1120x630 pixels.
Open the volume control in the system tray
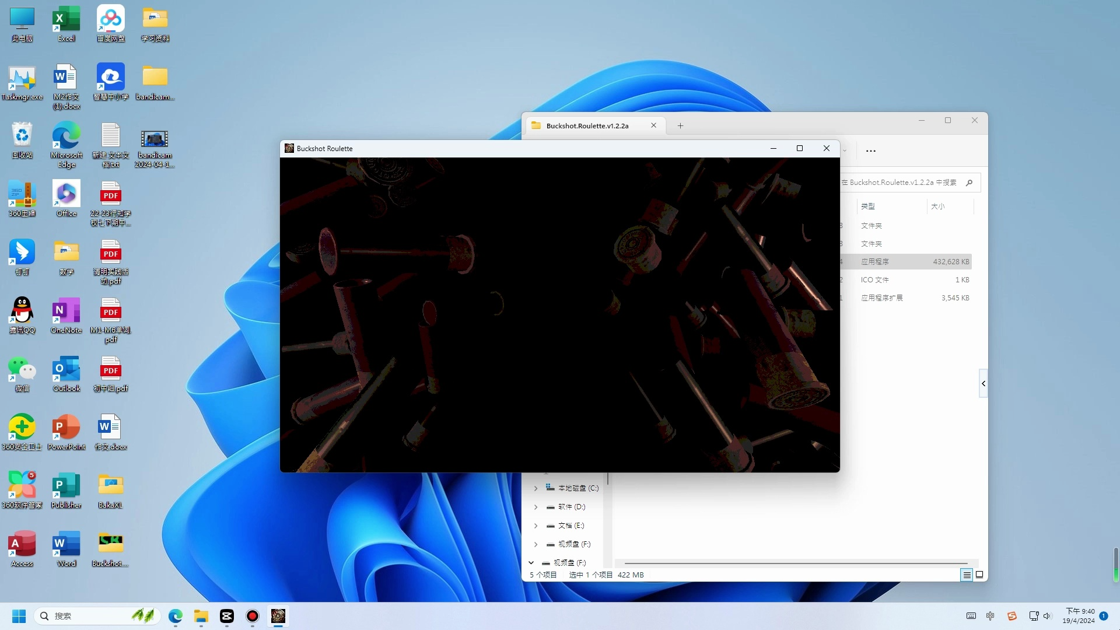tap(1046, 616)
